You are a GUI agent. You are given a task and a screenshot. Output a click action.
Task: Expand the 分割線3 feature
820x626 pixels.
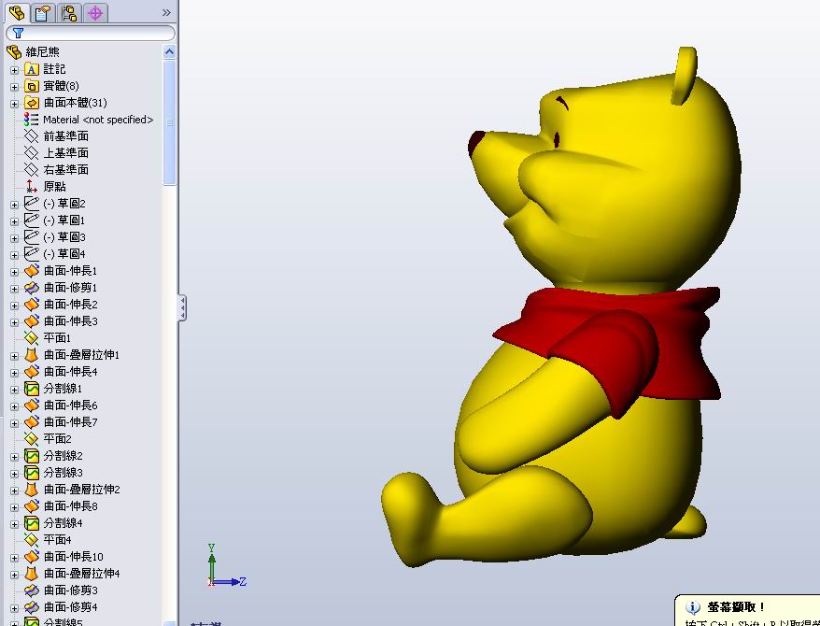[x=15, y=474]
